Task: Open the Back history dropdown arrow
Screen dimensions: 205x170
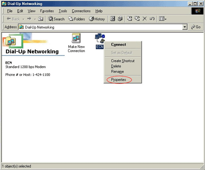Action: click(23, 19)
